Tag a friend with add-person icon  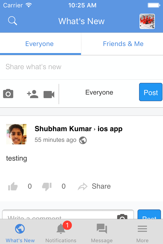click(x=32, y=94)
